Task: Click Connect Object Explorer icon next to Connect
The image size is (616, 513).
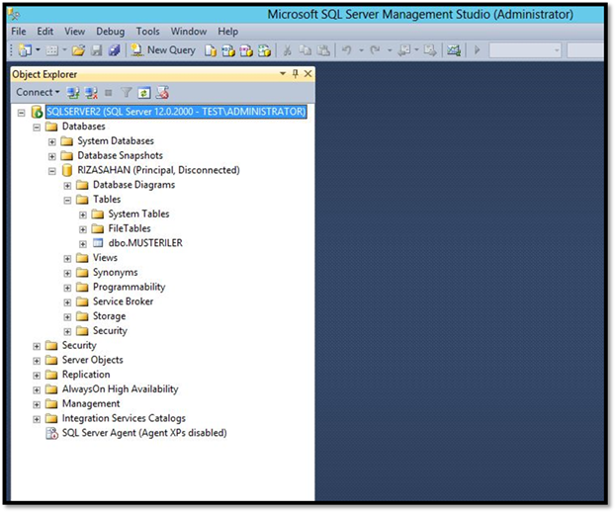Action: pos(73,93)
